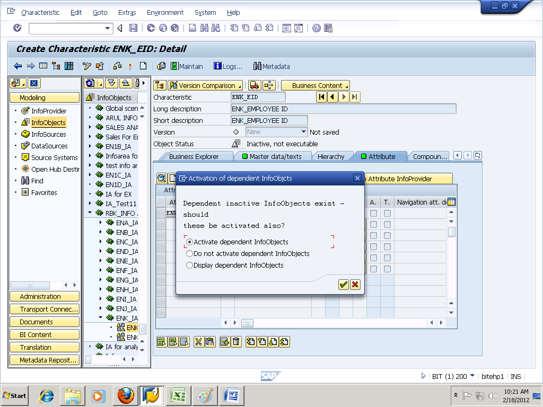Click the Short description input field
This screenshot has height=407, width=543.
[269, 120]
